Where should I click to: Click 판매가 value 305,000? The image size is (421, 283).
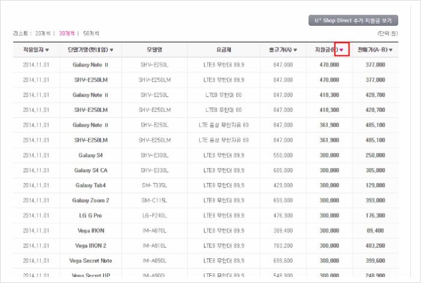[x=375, y=170]
